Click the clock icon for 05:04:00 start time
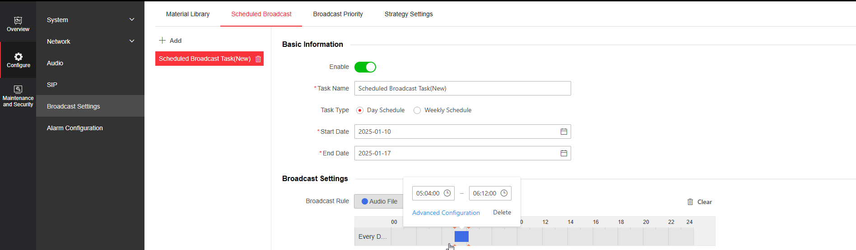The width and height of the screenshot is (856, 250). 447,193
